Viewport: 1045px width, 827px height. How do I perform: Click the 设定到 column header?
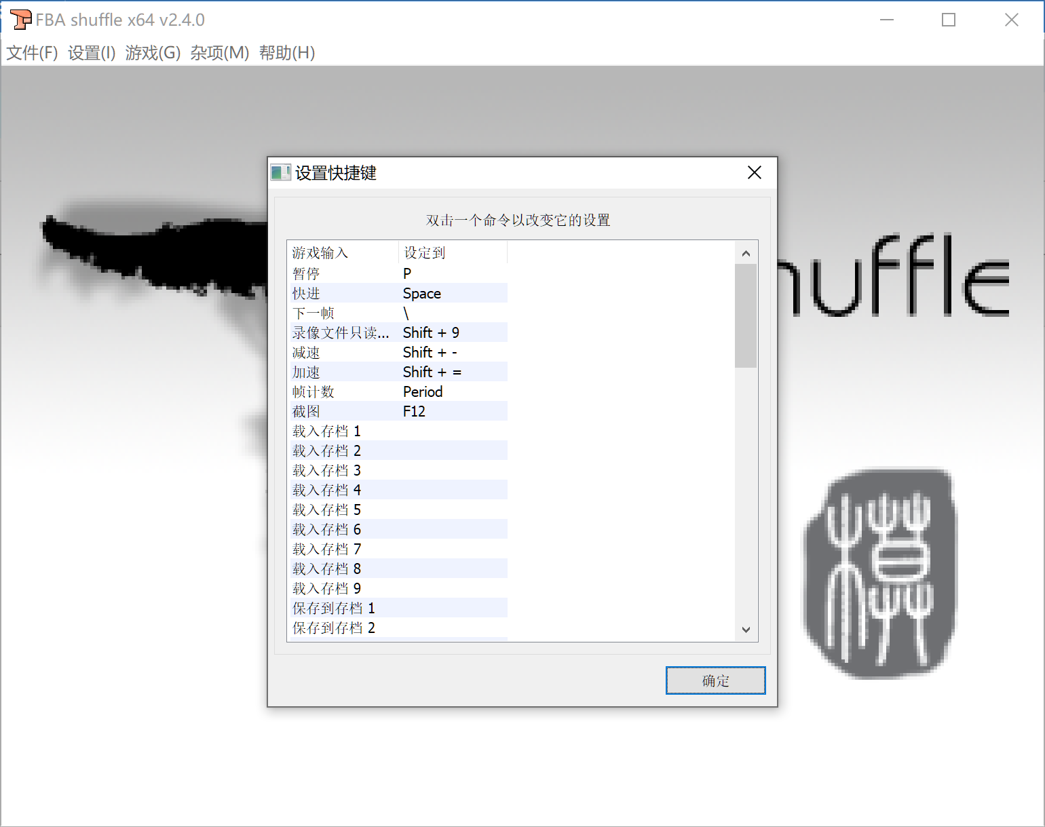click(452, 253)
